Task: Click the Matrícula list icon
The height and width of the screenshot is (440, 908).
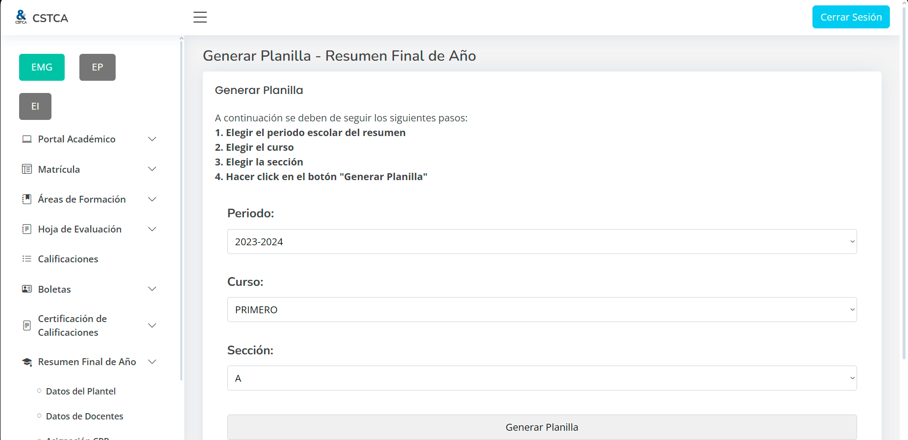Action: point(27,169)
